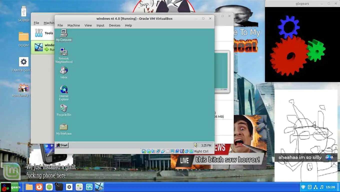Open system monitor icon in panel
Screen dimensions: 340x192
(89, 187)
